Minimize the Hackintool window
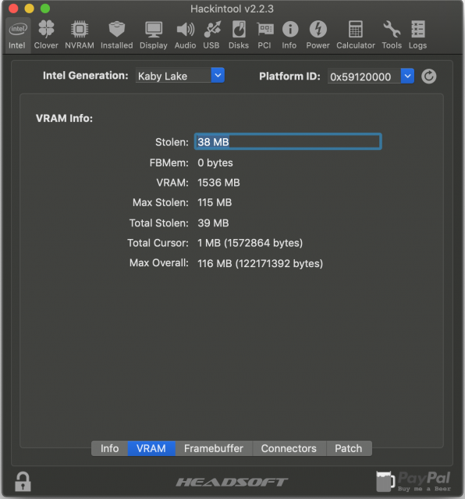Viewport: 465px width, 499px height. (x=30, y=9)
